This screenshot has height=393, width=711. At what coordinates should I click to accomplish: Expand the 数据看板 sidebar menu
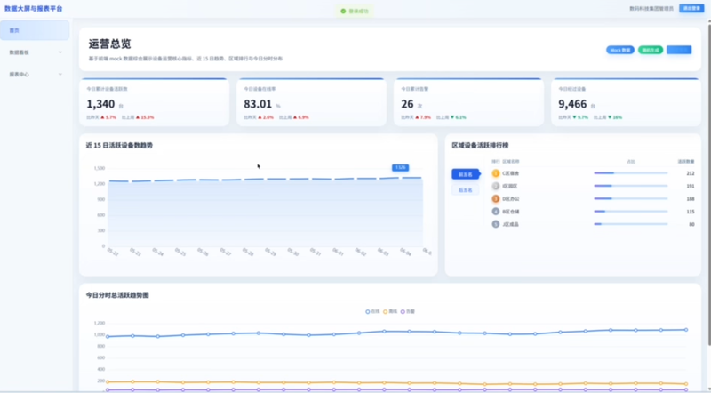35,52
